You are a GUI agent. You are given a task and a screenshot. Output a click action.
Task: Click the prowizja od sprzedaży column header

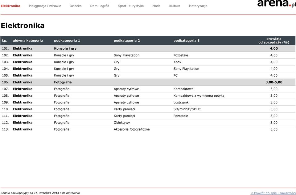tap(274, 41)
